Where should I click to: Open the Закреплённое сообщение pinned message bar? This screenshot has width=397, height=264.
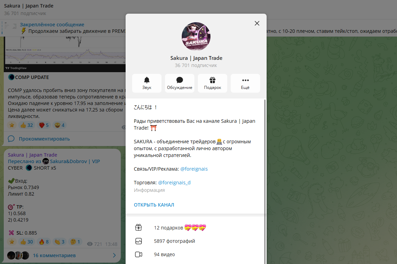pyautogui.click(x=63, y=28)
